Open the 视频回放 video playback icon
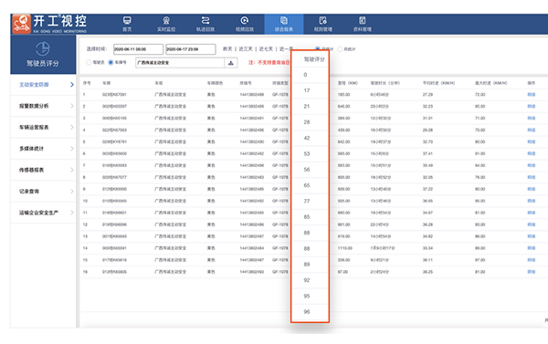Viewport: 548px width, 344px height. 245,20
